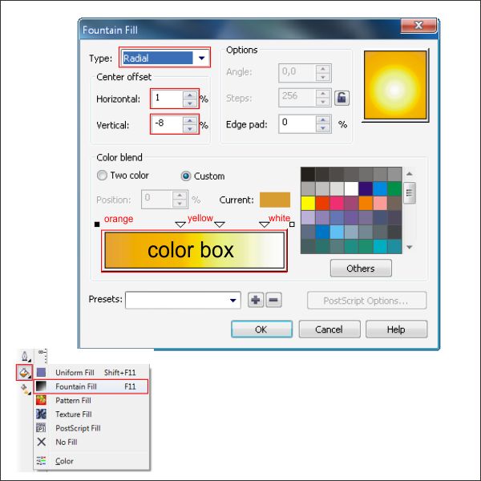The width and height of the screenshot is (481, 481).
Task: Click the Uniform Fill square icon
Action: [41, 373]
